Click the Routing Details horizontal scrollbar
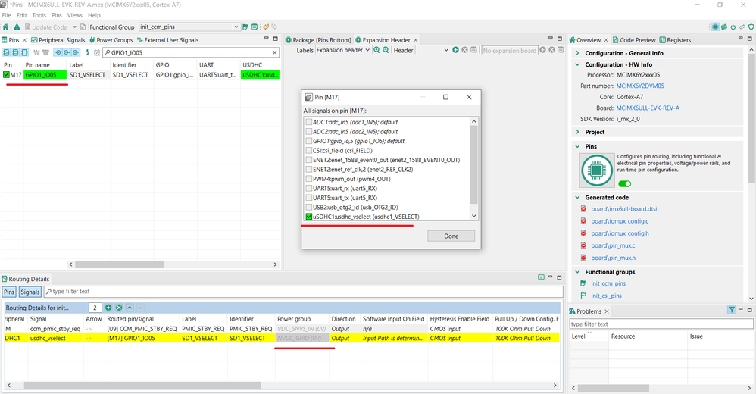Image resolution: width=756 pixels, height=394 pixels. tap(142, 386)
